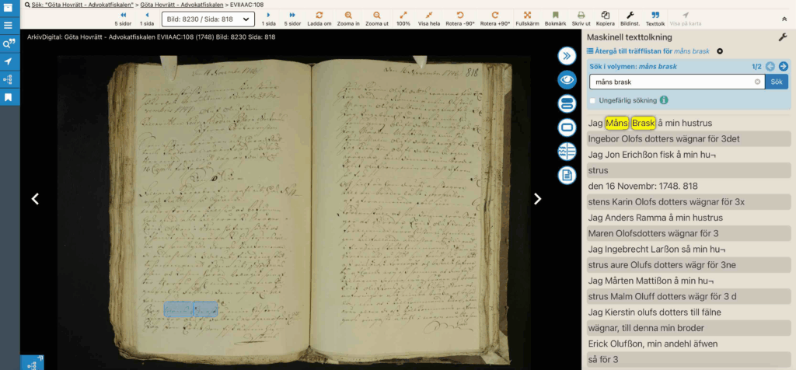Add a bookmark using the Bokmärk icon
The width and height of the screenshot is (796, 370).
point(555,15)
